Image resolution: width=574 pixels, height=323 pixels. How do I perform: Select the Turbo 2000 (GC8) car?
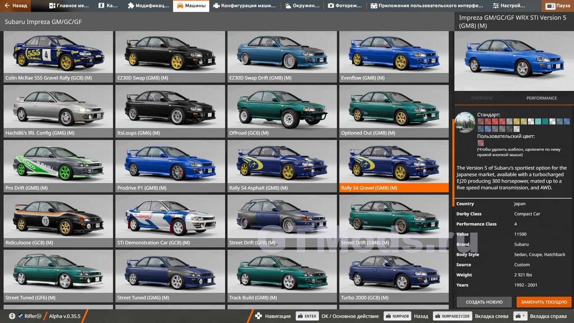(394, 276)
